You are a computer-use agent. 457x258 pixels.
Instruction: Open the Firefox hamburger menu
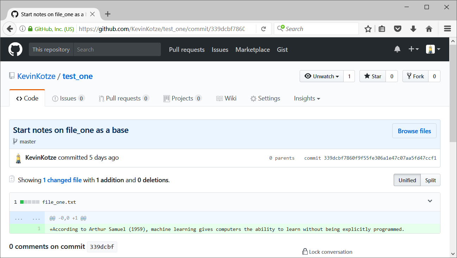point(447,29)
